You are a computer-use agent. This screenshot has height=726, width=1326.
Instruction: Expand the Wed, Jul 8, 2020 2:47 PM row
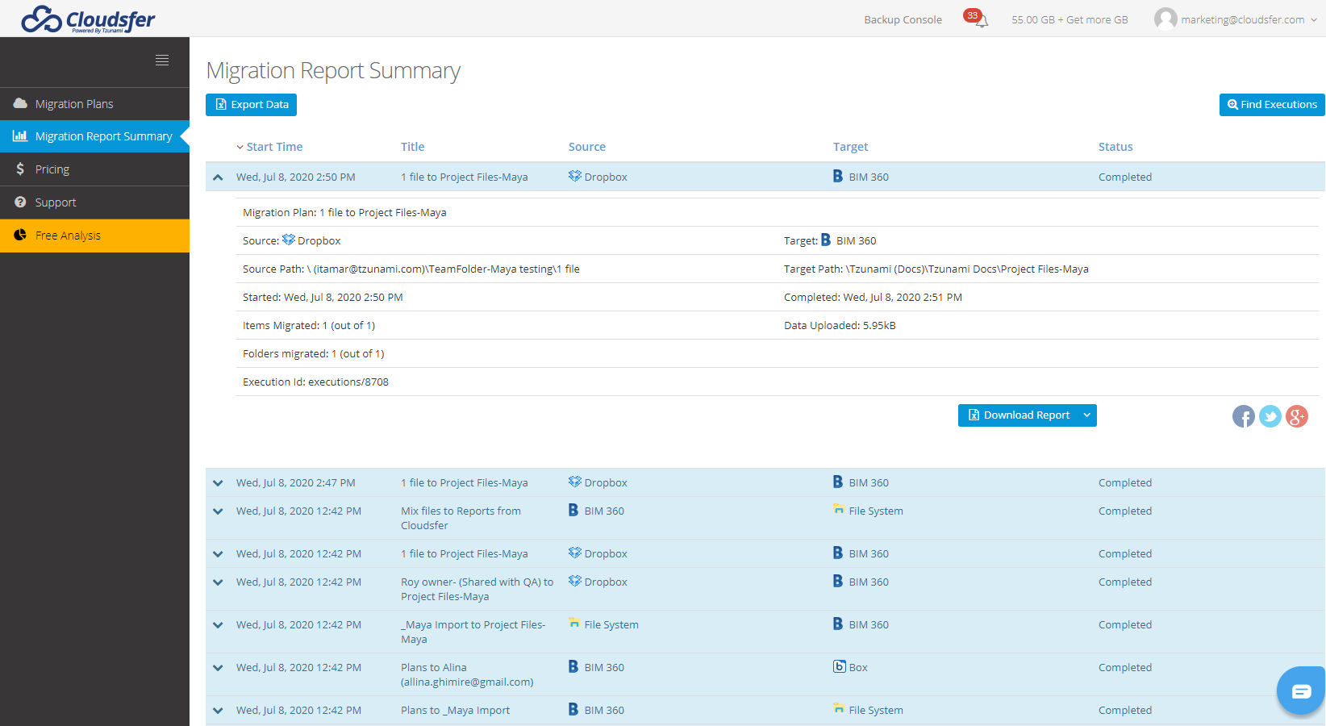(218, 483)
